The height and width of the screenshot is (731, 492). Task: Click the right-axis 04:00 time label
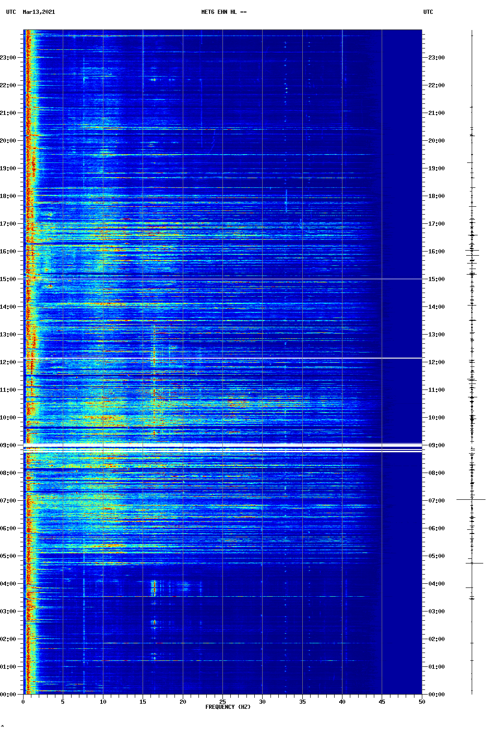(x=436, y=584)
